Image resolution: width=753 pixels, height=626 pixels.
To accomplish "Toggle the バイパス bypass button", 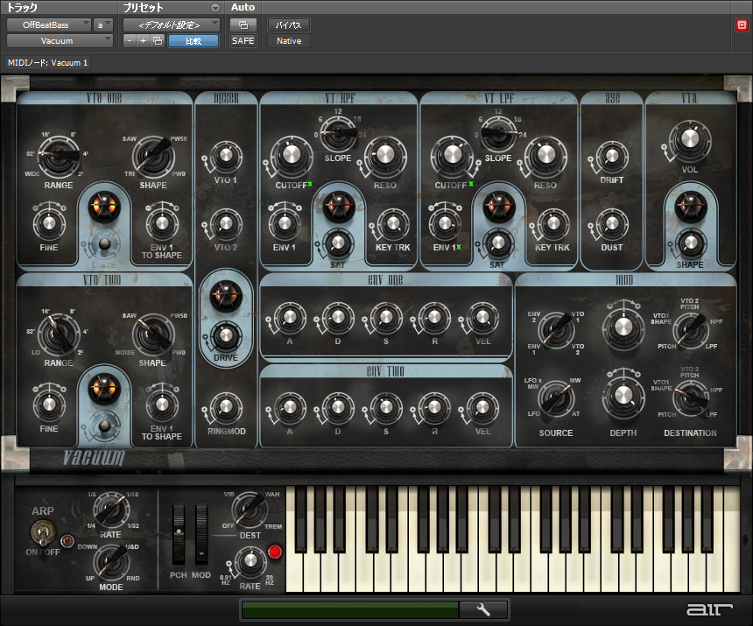I will point(289,25).
